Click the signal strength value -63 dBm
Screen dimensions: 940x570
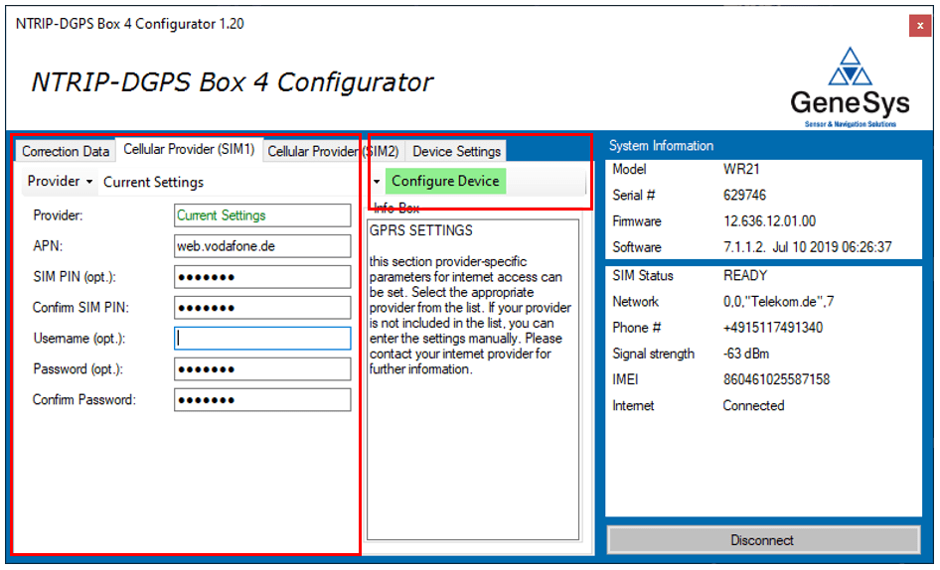click(746, 354)
